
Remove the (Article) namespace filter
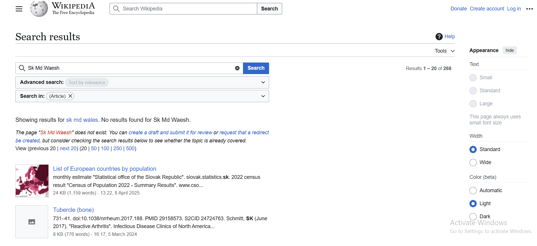click(70, 96)
